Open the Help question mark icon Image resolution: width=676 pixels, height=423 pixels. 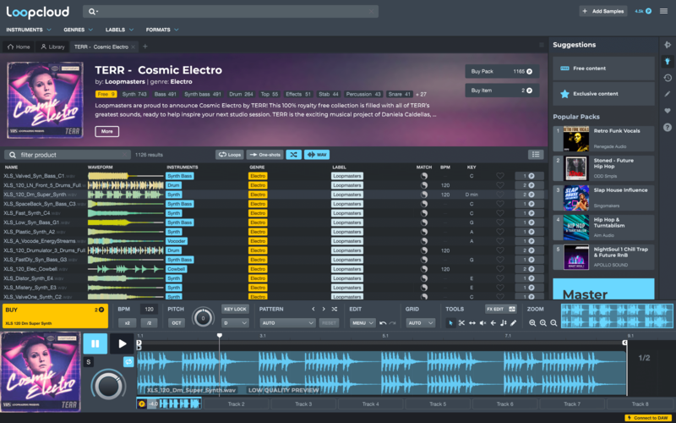pyautogui.click(x=668, y=128)
